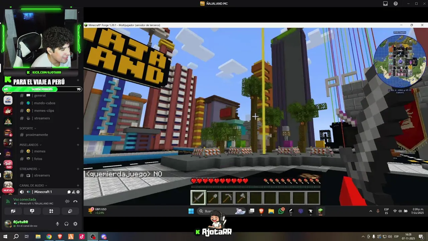Click the Voz conectada status text
Viewport: 428px width, 241px height.
click(24, 199)
